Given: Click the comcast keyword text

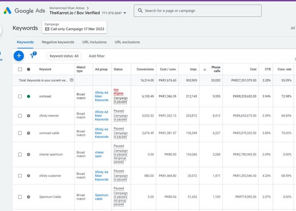Looking at the screenshot, I should 45,96.
